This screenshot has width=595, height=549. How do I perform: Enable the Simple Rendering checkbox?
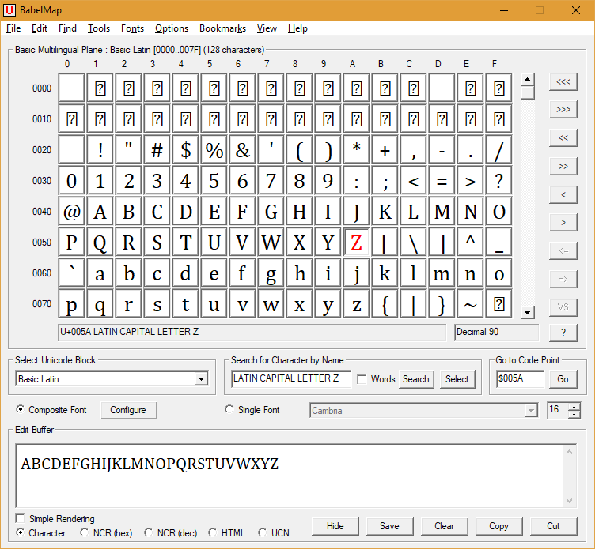coord(20,518)
